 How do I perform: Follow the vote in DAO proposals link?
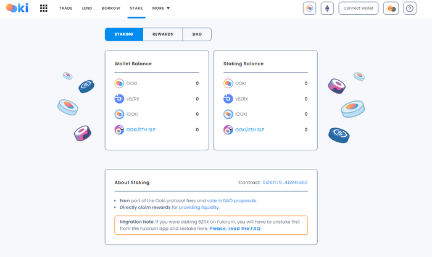coord(231,200)
